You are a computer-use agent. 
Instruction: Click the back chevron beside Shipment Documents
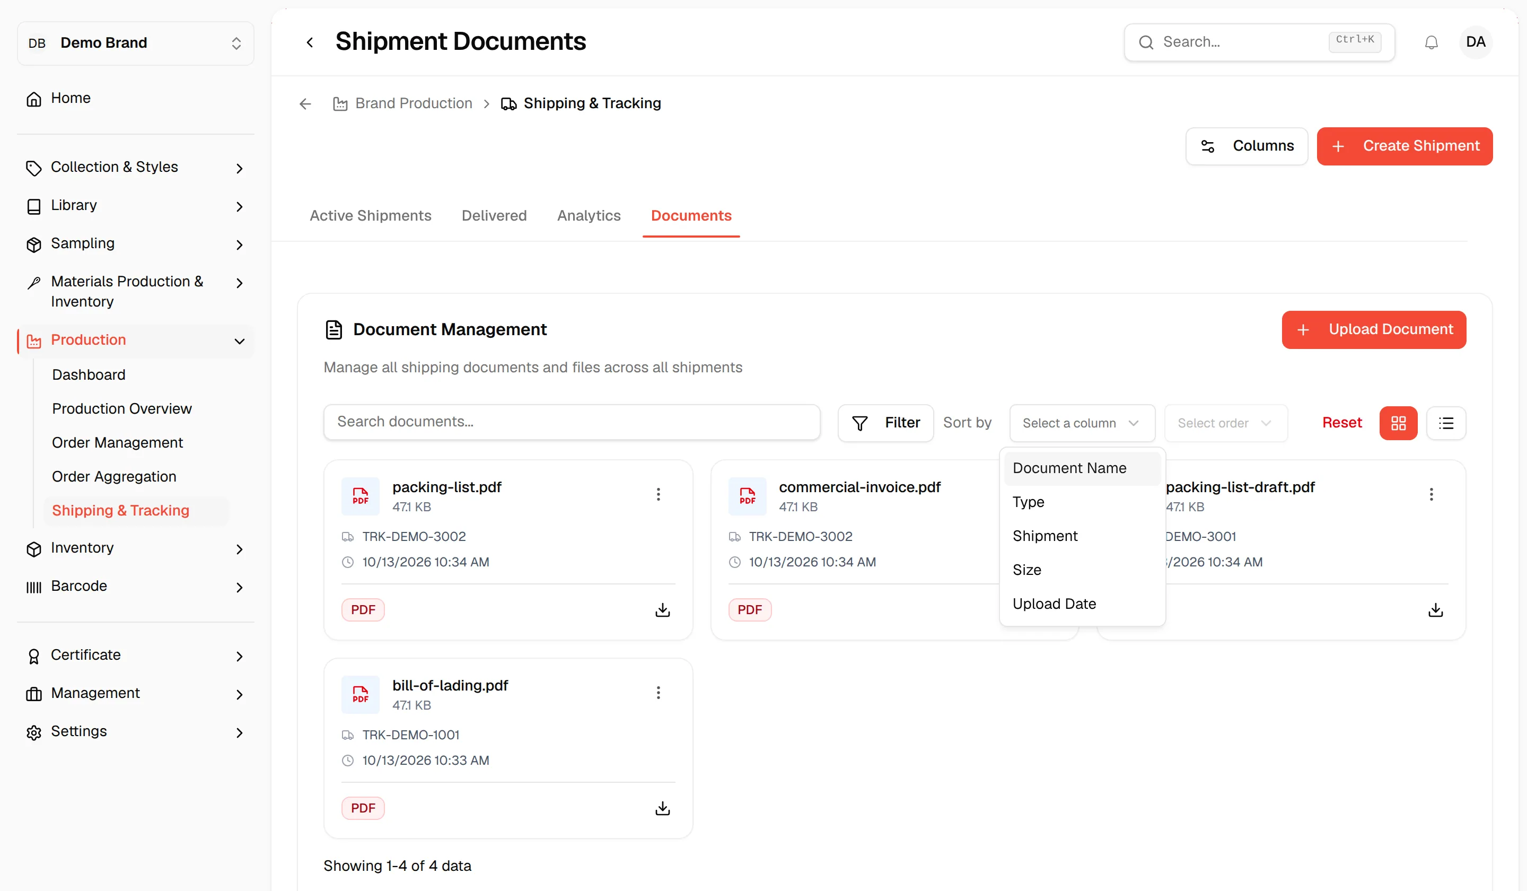tap(310, 42)
